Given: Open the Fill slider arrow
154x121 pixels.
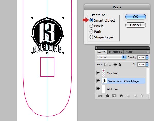Looking at the screenshot, I should (x=147, y=65).
